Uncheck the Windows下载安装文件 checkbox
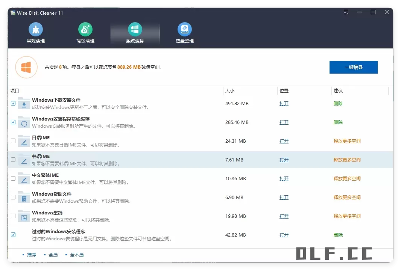Image resolution: width=401 pixels, height=270 pixels. (13, 103)
